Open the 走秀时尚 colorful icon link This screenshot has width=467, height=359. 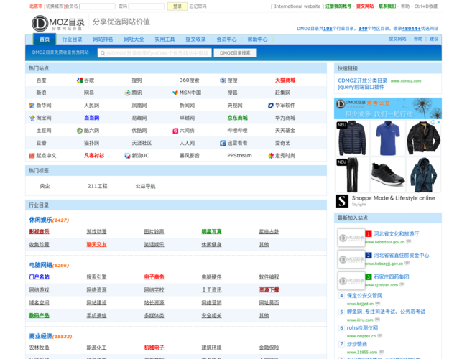point(270,155)
